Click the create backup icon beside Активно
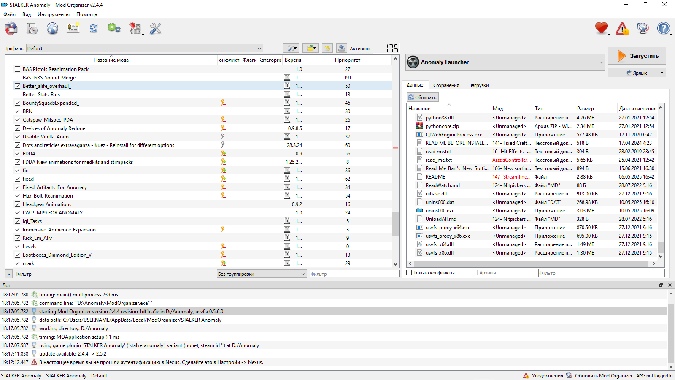This screenshot has width=675, height=380. (342, 48)
